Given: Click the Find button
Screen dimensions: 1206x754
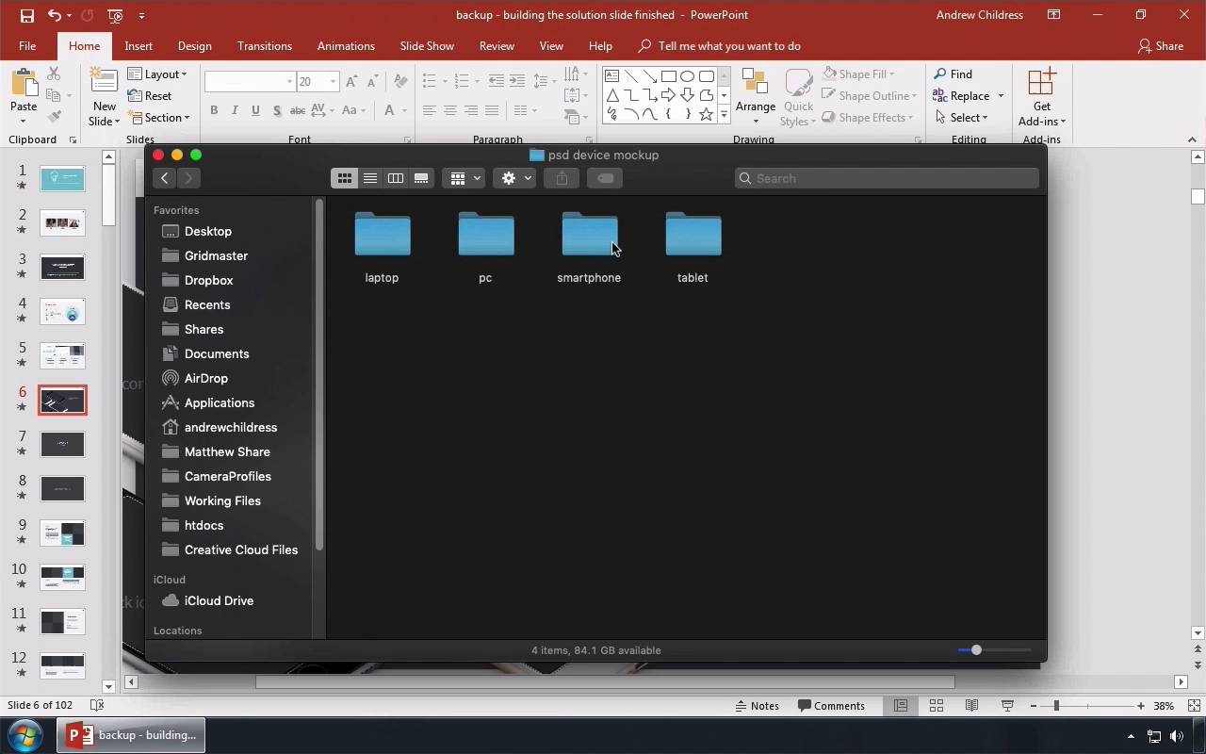Looking at the screenshot, I should coord(953,74).
